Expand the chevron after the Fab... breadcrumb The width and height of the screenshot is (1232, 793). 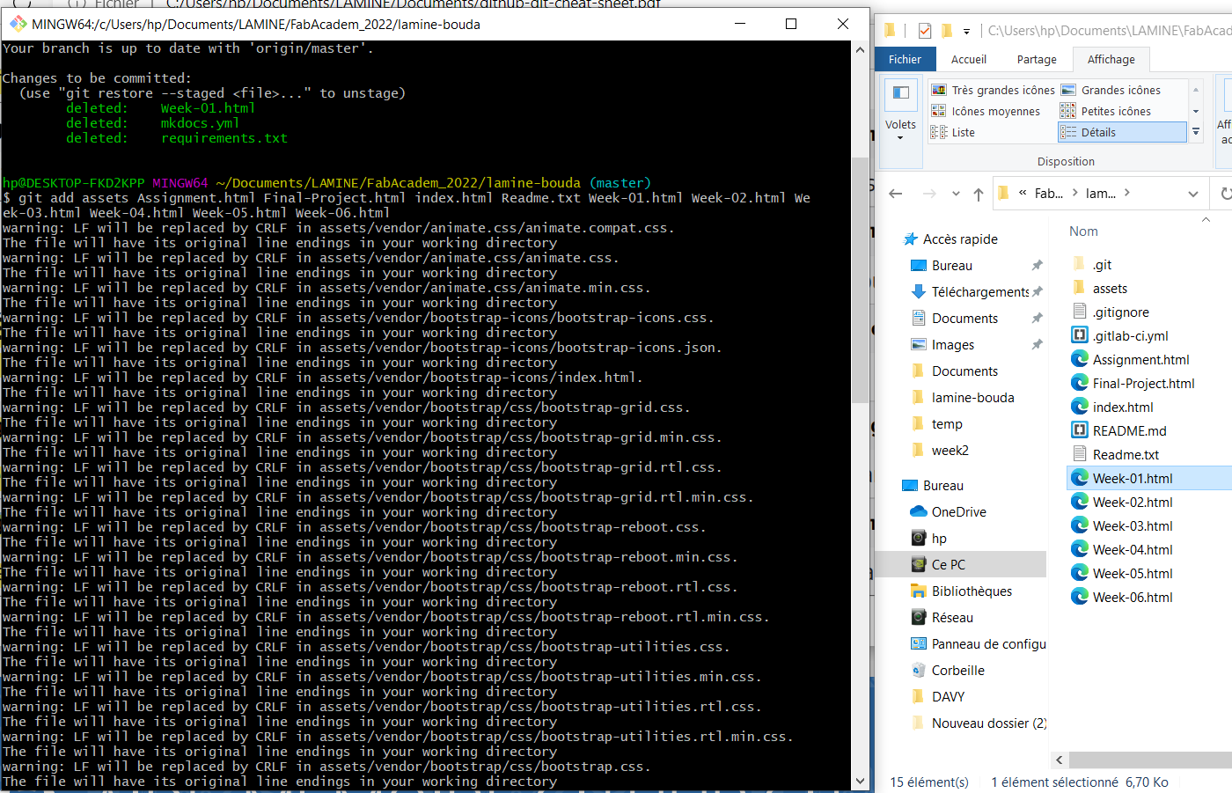tap(1074, 193)
